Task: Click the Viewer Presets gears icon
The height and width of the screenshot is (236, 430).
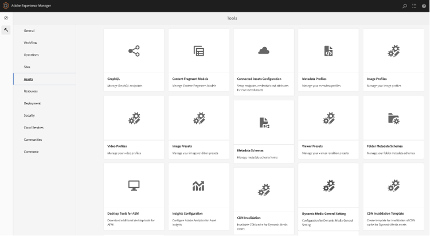Action: coord(329,118)
